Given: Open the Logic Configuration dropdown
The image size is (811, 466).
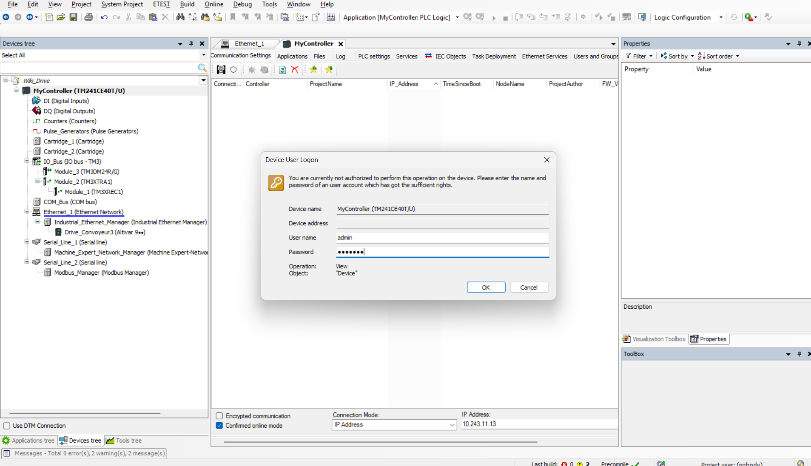Looking at the screenshot, I should coord(720,17).
